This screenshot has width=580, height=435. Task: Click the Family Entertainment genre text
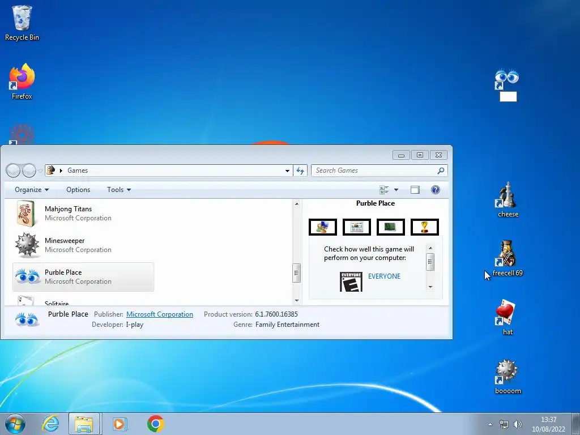(287, 325)
